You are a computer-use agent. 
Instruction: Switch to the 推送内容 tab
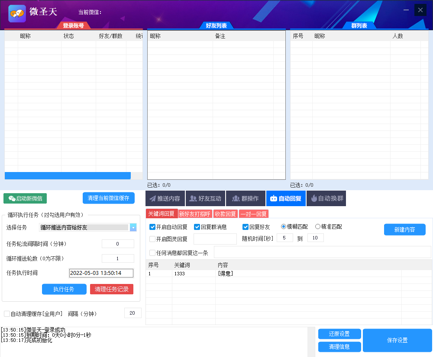tap(165, 198)
